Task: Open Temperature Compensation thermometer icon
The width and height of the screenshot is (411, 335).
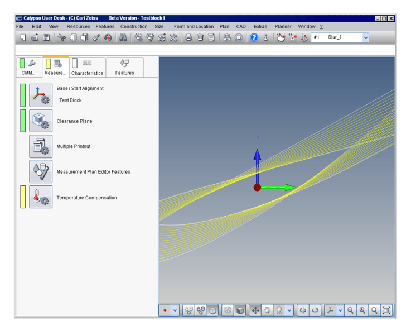Action: 41,197
